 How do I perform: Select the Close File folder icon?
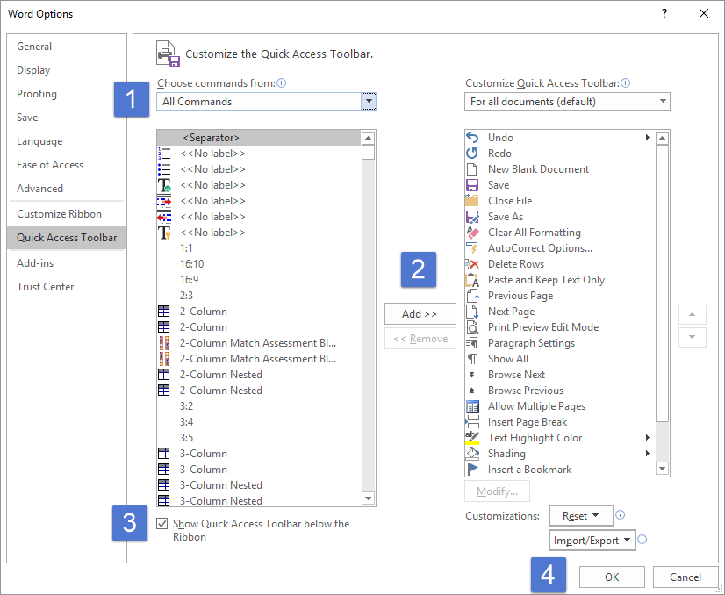(472, 201)
